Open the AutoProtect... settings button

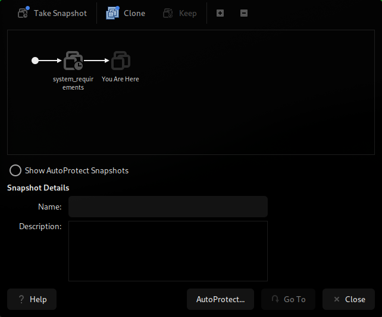[x=221, y=299]
